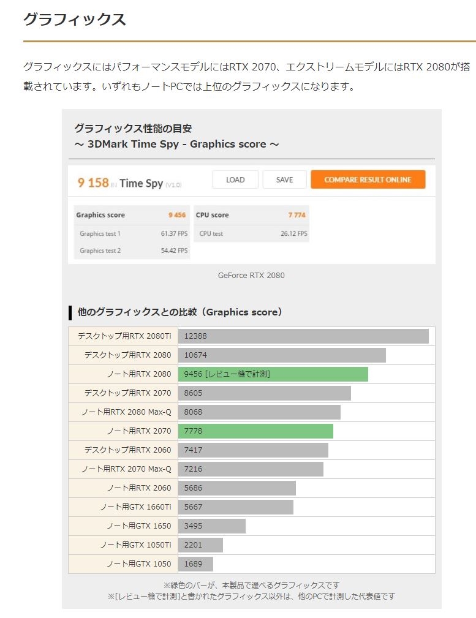Click the CPU score 7 774 value

(x=297, y=215)
